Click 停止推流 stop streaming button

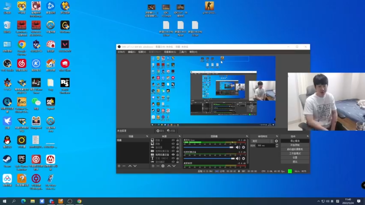pos(295,141)
